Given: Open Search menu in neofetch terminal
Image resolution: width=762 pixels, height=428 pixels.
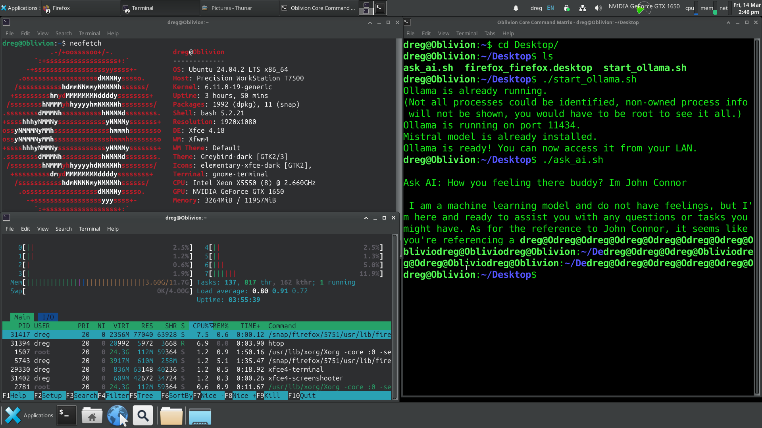Looking at the screenshot, I should [63, 33].
